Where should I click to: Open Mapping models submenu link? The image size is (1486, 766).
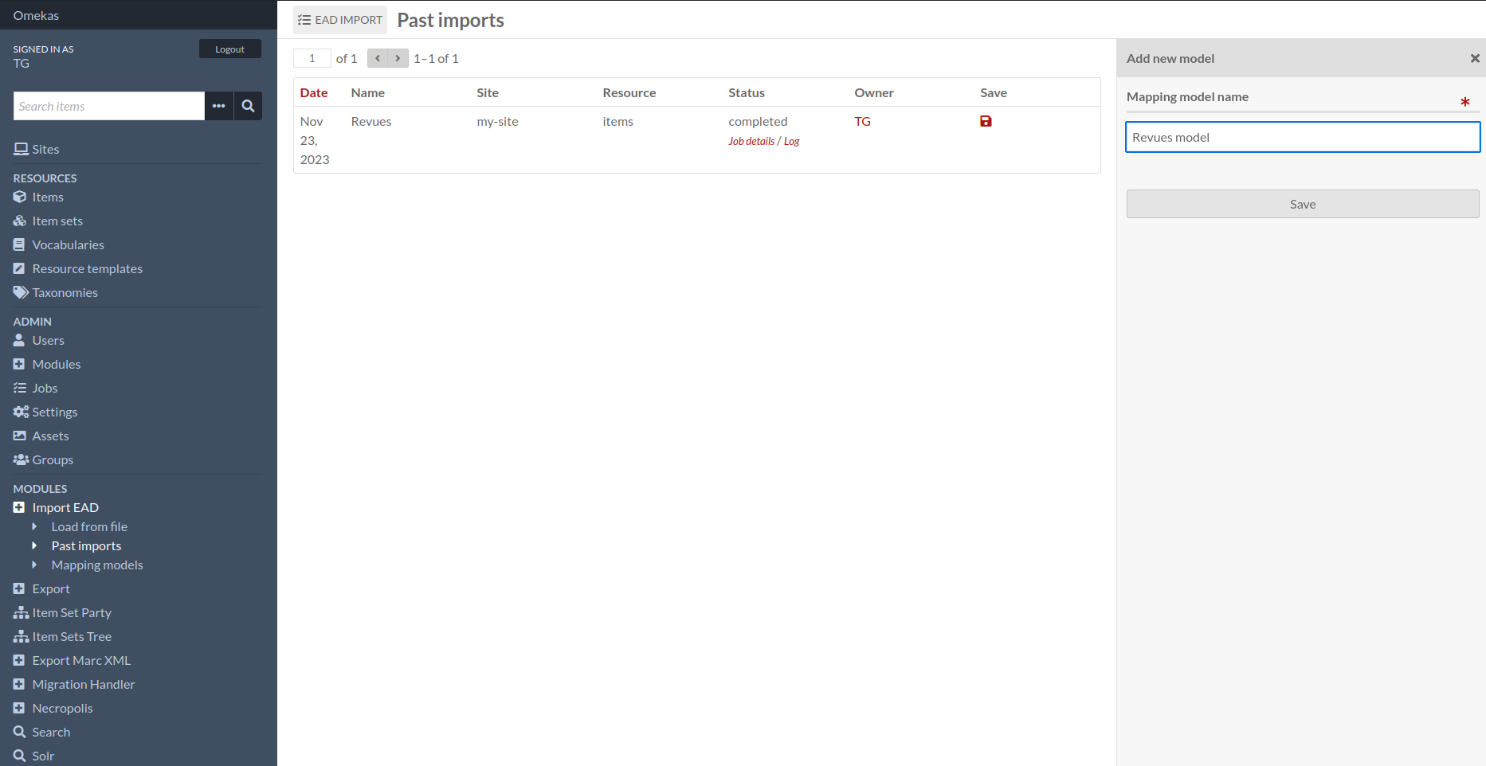tap(97, 565)
